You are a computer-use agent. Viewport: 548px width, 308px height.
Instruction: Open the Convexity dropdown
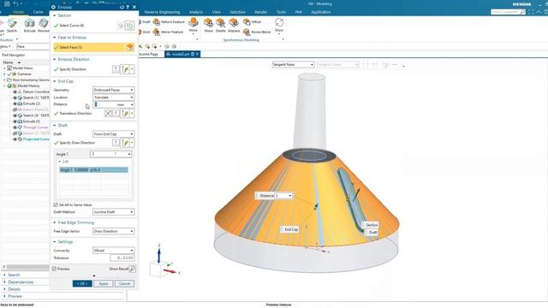click(113, 250)
